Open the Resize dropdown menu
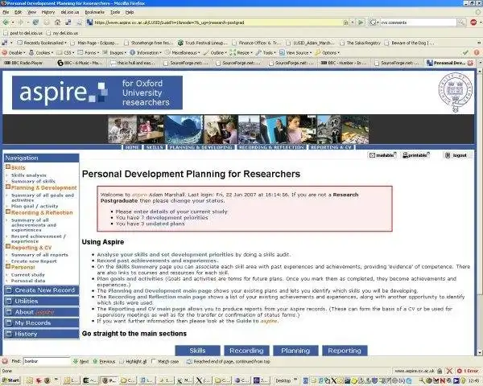This screenshot has width=483, height=386. pos(242,52)
